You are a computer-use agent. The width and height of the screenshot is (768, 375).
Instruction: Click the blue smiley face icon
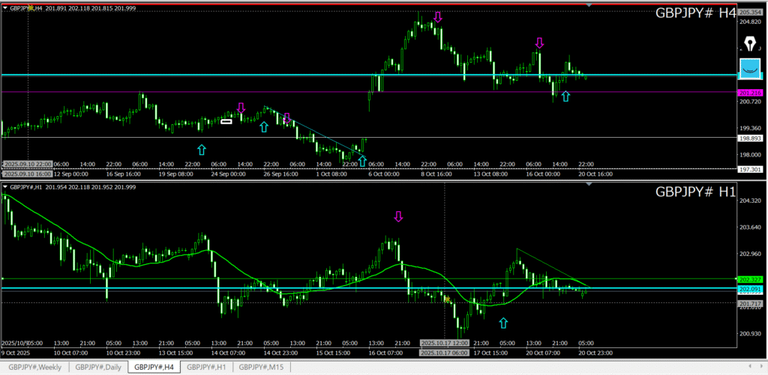tap(749, 68)
